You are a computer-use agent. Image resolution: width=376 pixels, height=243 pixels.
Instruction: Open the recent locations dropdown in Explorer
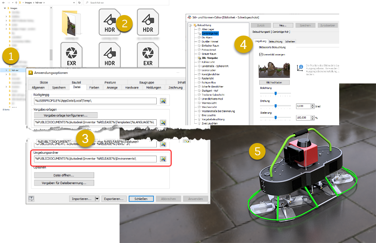tap(13, 3)
